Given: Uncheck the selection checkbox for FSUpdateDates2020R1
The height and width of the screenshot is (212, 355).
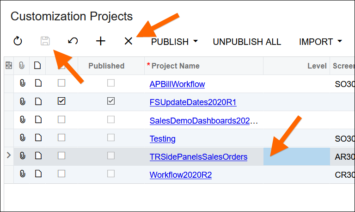Looking at the screenshot, I should click(x=61, y=101).
